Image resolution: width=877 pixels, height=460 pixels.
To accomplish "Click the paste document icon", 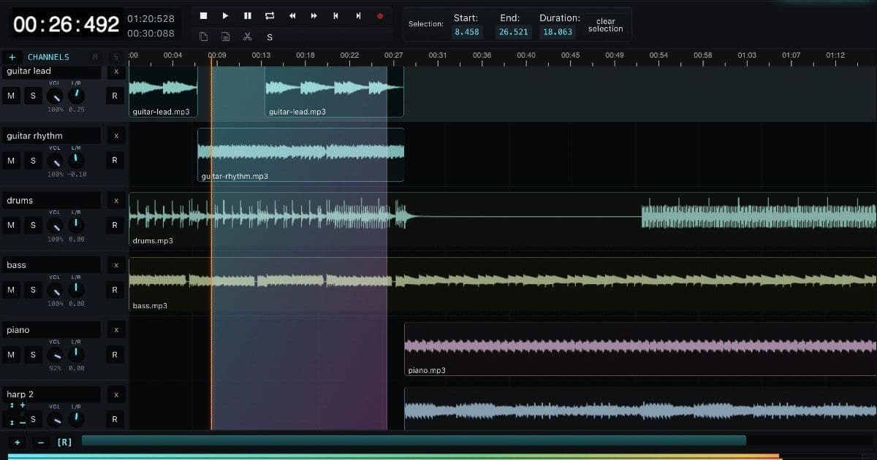I will 226,37.
